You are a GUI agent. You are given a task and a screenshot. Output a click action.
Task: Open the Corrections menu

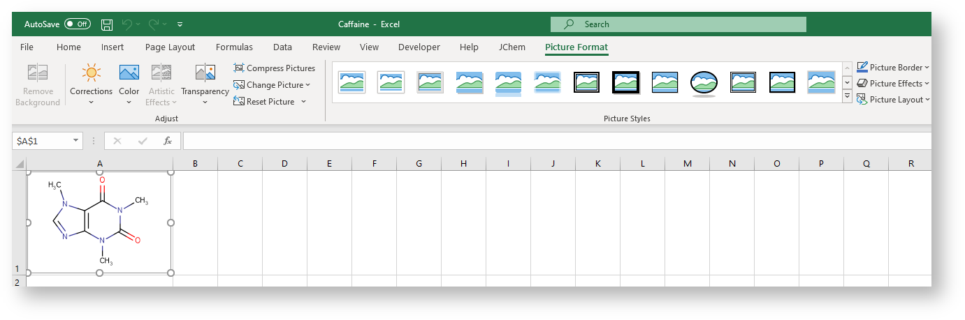pos(91,84)
